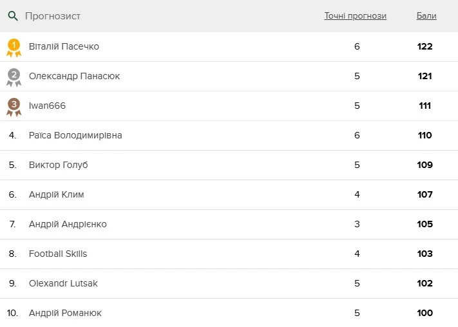Open Андрій Клим's row

pyautogui.click(x=56, y=194)
